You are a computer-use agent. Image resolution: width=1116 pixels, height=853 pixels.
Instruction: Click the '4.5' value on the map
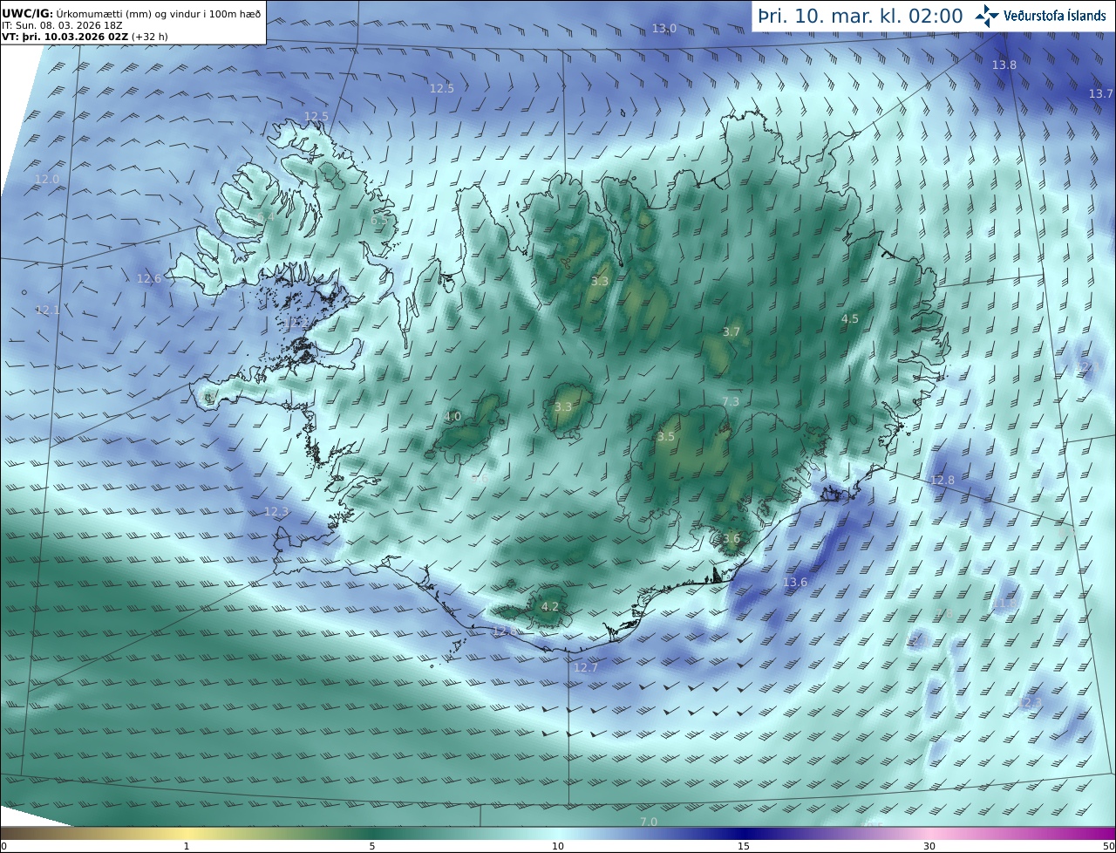(850, 319)
